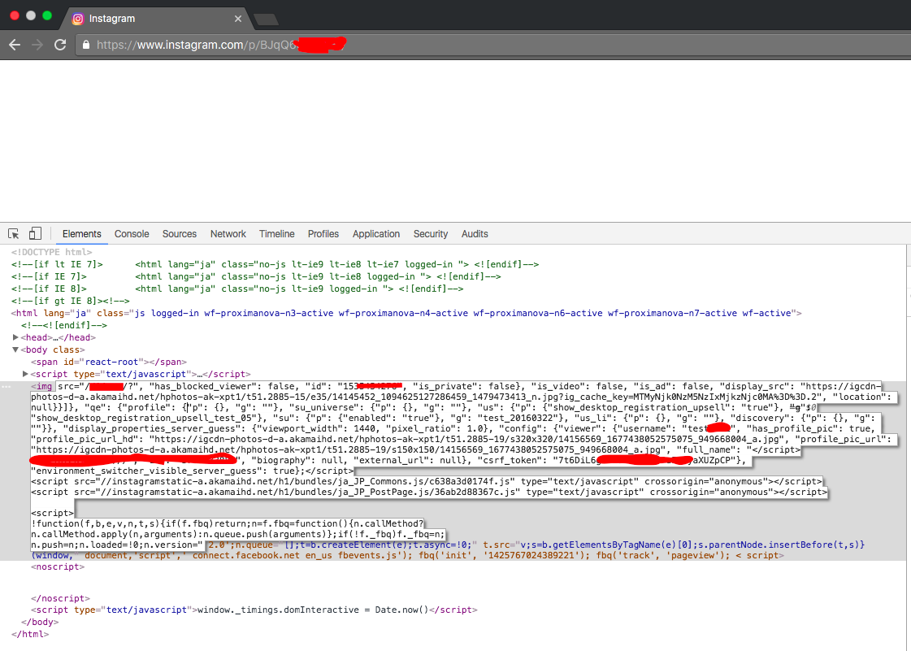911x651 pixels.
Task: Open the Application tab
Action: 376,234
